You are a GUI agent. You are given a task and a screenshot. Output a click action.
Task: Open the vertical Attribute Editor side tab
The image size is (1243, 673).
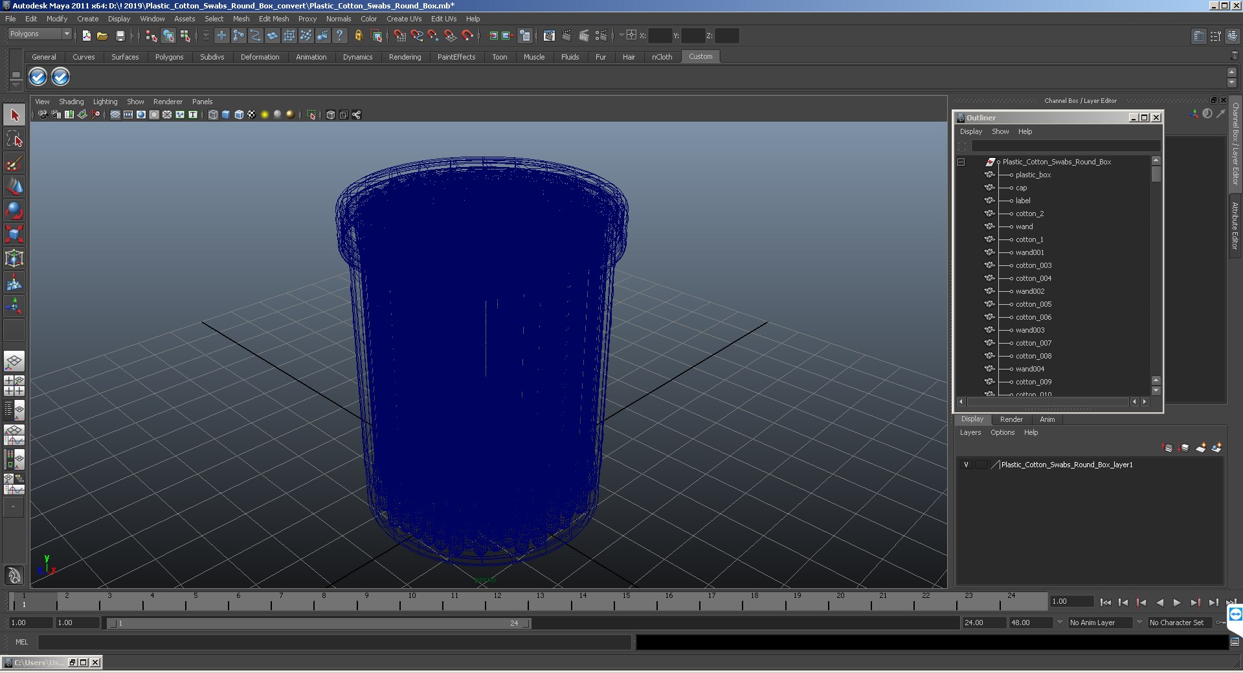click(x=1235, y=226)
